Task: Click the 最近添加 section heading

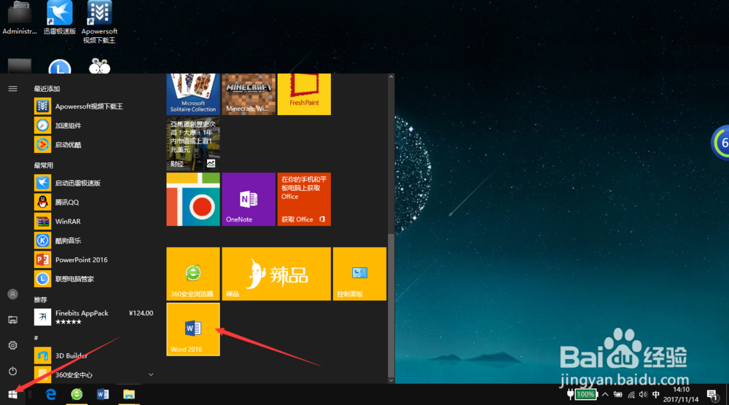Action: point(47,89)
